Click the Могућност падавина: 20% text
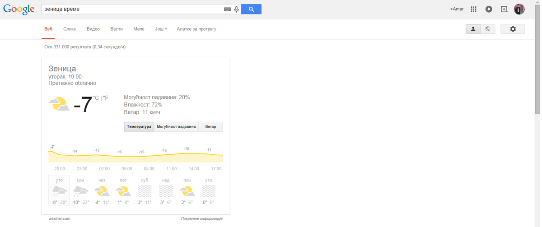The height and width of the screenshot is (227, 542). coord(157,97)
